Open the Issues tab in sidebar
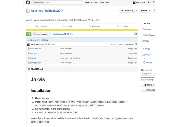This screenshot has height=127, width=178. click(148, 29)
